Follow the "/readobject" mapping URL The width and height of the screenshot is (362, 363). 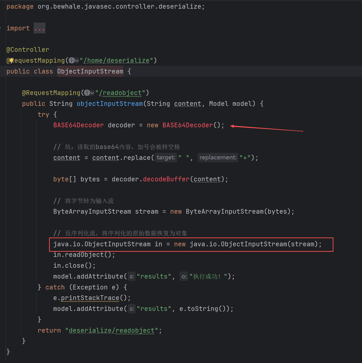tap(120, 93)
